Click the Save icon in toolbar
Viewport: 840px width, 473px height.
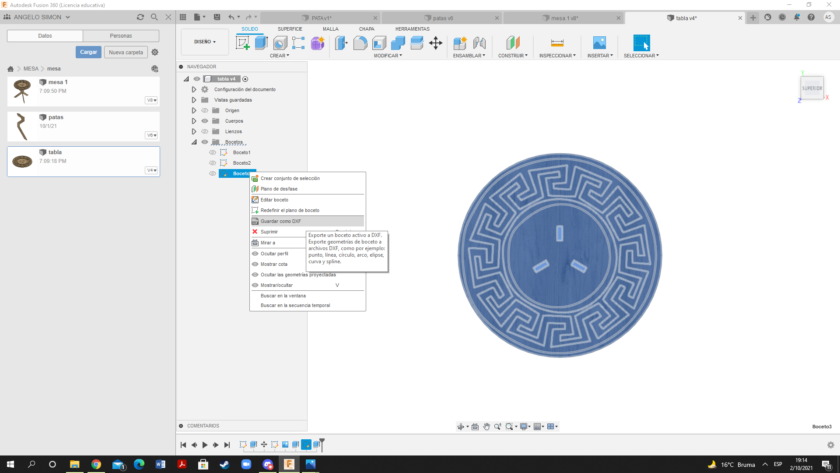point(217,17)
